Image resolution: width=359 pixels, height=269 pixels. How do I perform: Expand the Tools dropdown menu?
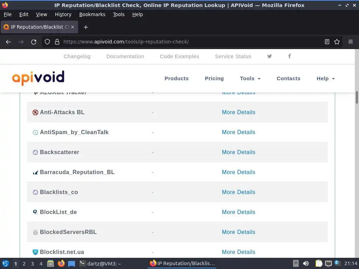click(250, 78)
